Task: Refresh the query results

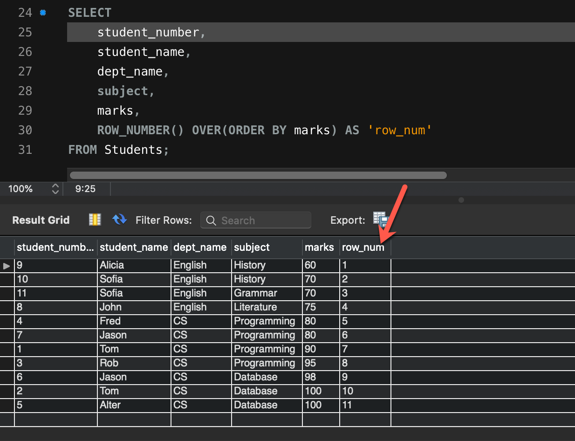Action: tap(119, 220)
